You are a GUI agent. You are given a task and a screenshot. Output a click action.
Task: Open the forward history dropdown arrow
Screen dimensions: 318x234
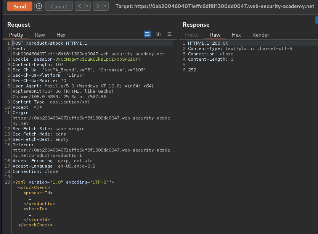click(105, 6)
